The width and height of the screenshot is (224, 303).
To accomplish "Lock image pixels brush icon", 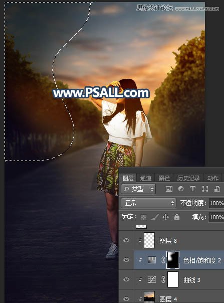I will (155, 217).
